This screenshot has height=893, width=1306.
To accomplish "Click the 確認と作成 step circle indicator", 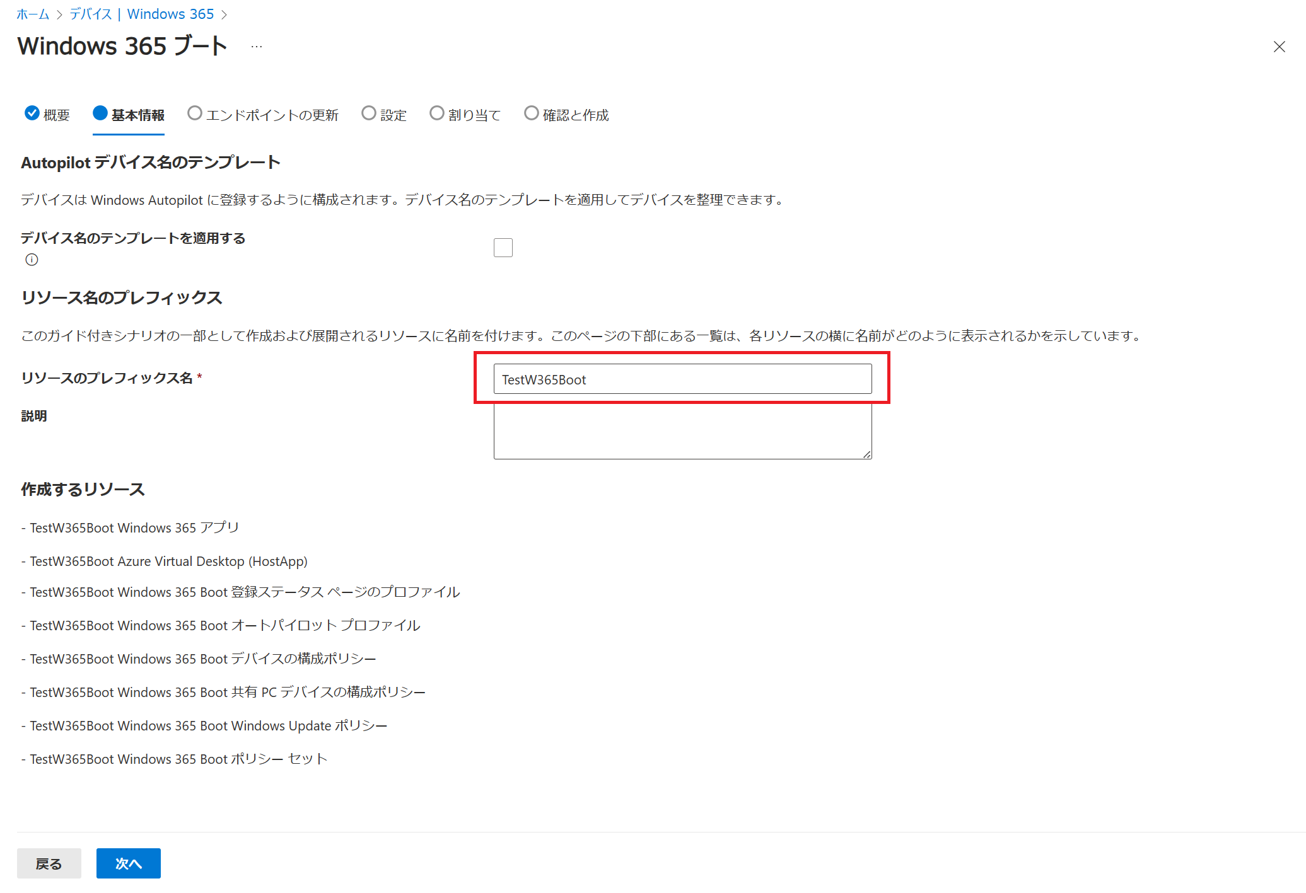I will point(532,113).
